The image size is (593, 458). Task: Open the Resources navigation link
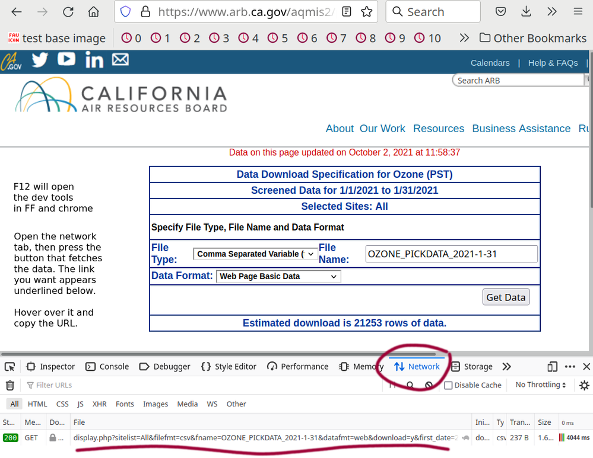[x=438, y=129]
